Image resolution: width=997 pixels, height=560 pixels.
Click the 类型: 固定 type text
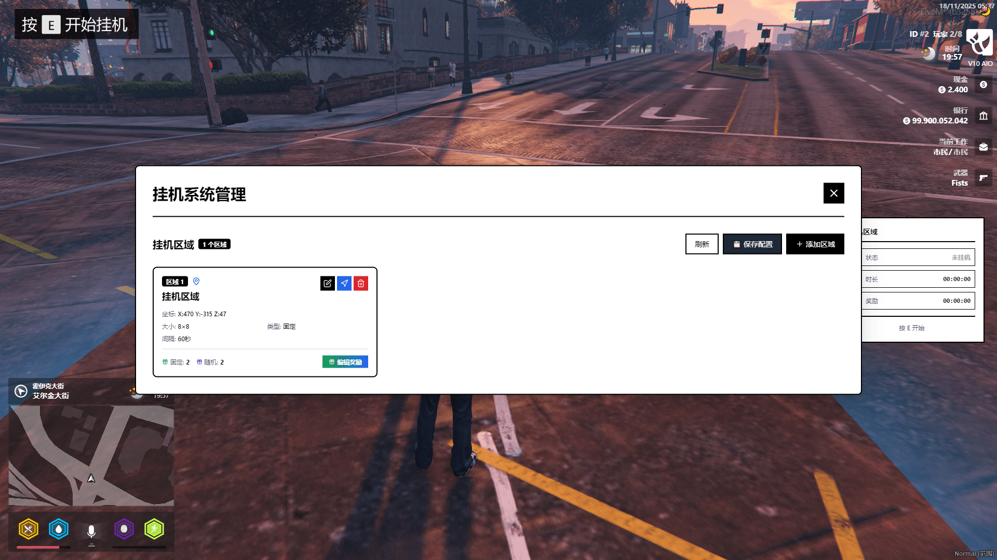[281, 327]
